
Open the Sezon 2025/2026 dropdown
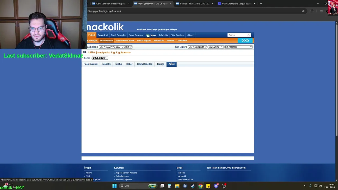(100, 58)
